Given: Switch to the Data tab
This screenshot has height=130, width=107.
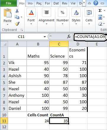Looking at the screenshot, I should point(56,3).
